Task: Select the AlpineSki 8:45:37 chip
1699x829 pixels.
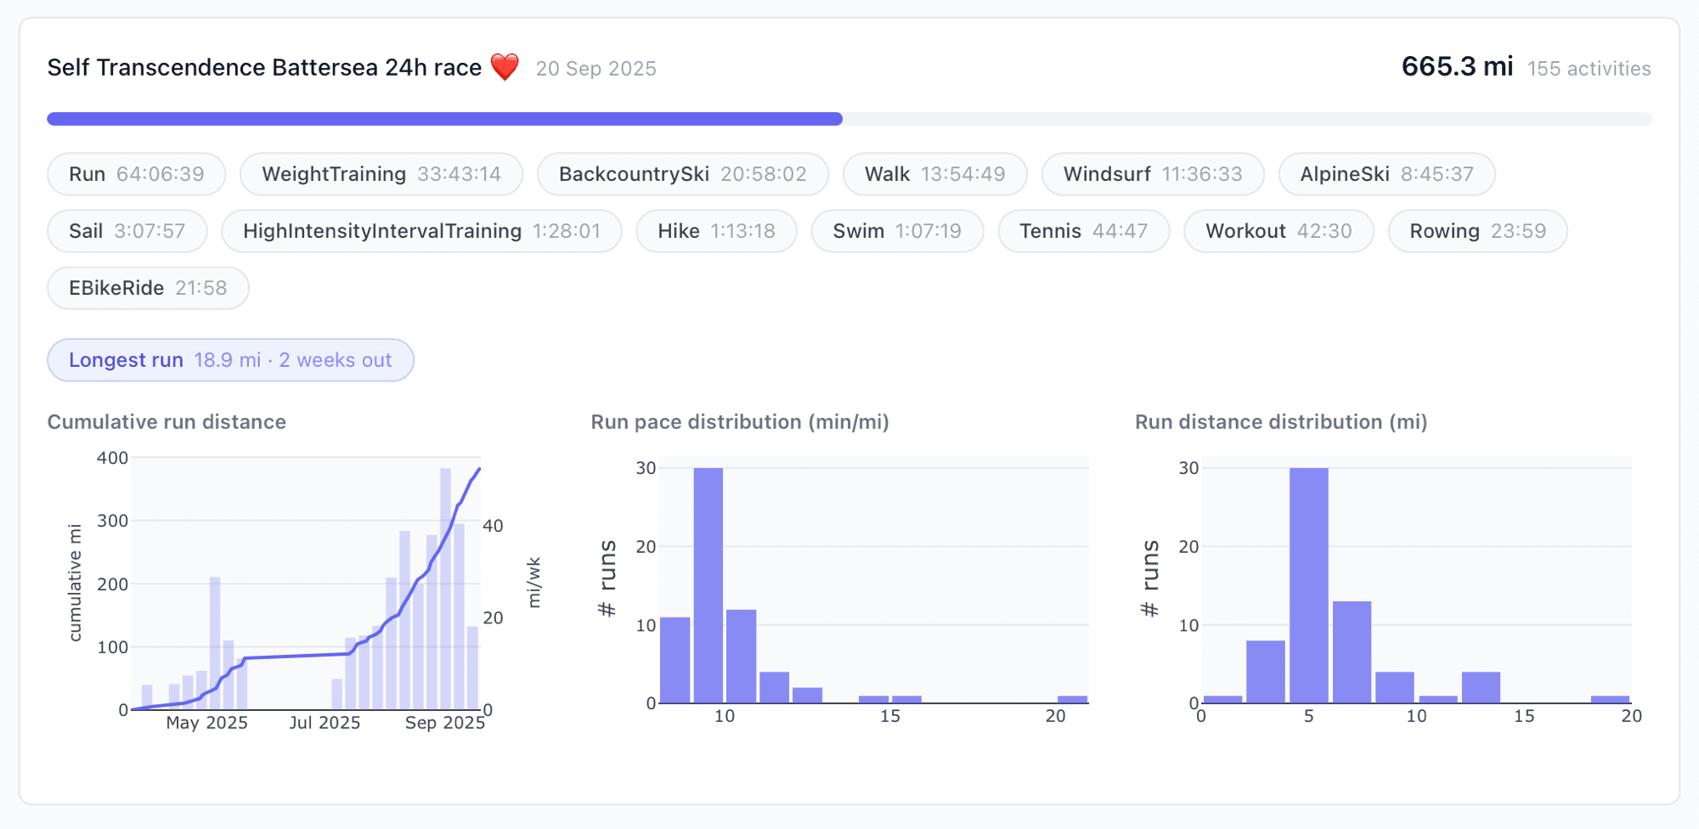Action: point(1387,174)
